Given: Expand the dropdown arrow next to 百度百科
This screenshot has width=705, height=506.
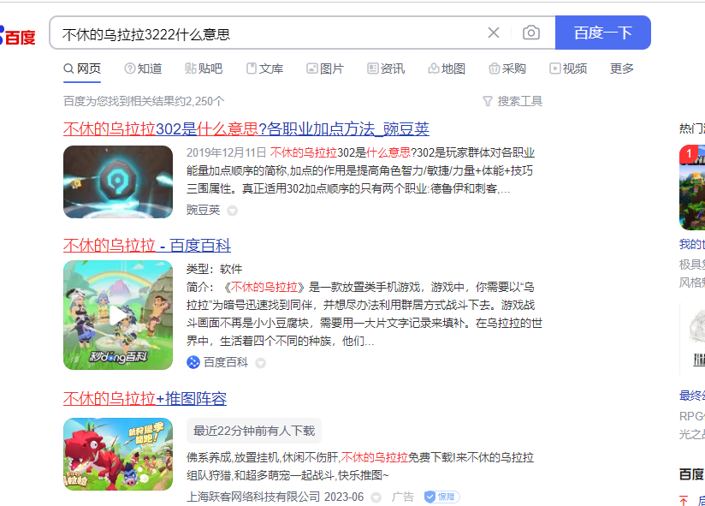Looking at the screenshot, I should 260,362.
